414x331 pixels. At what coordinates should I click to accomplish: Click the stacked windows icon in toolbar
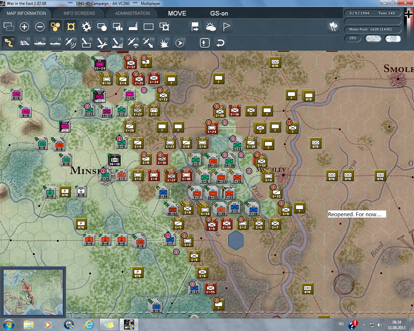[9, 27]
